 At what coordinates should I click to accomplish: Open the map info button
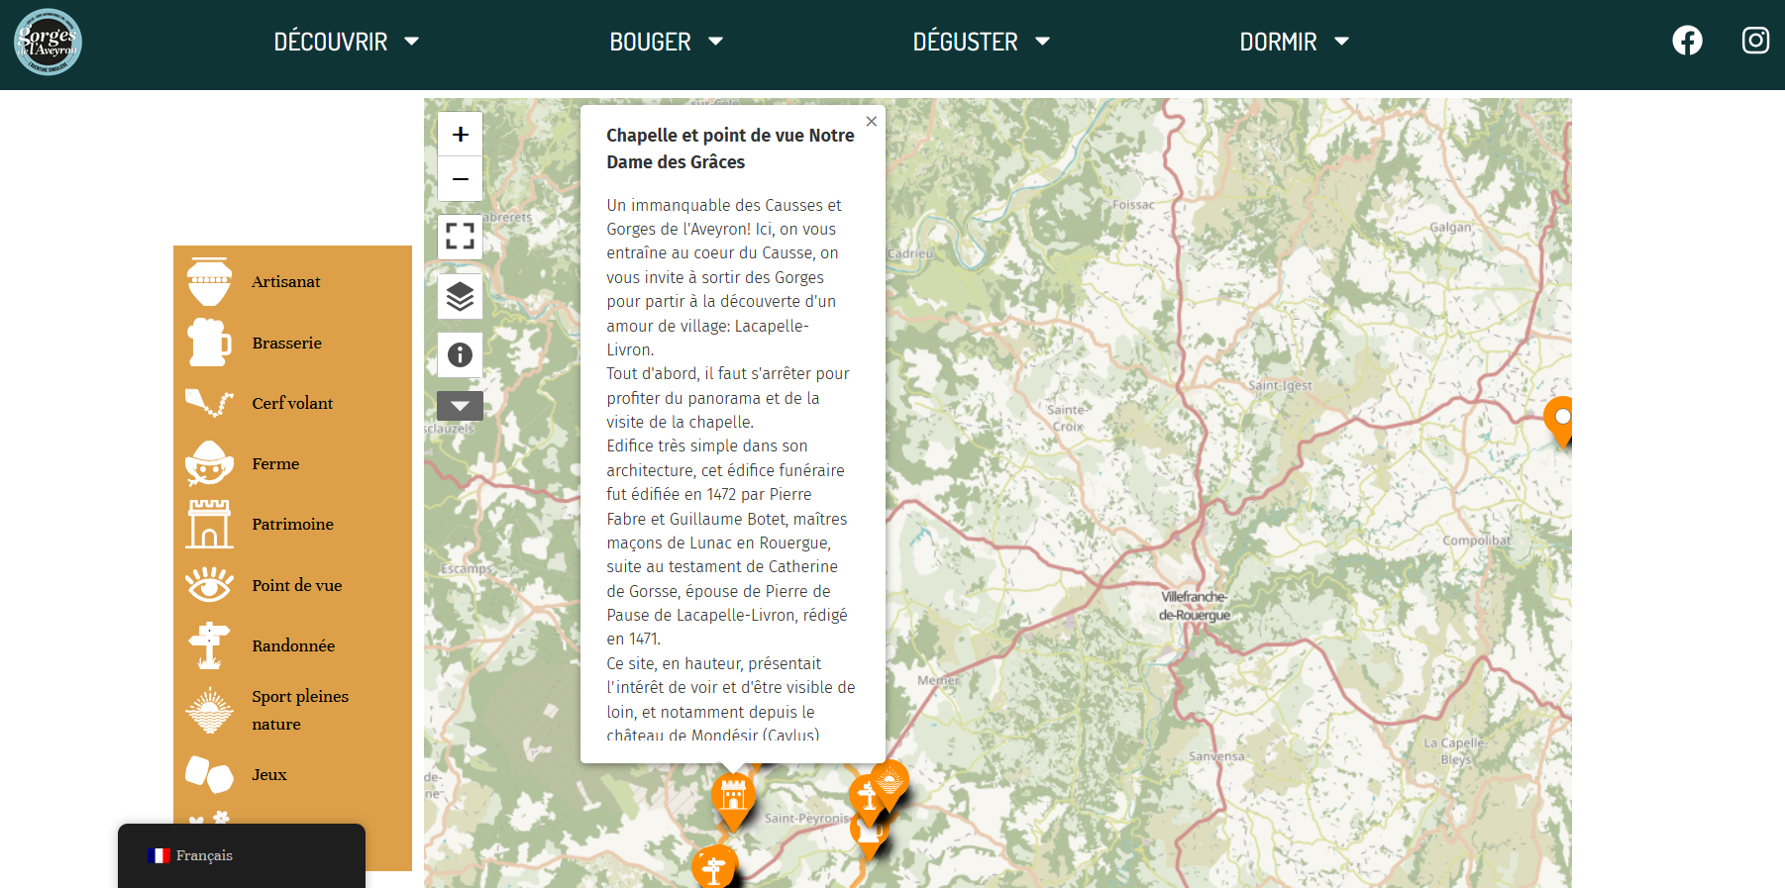click(460, 354)
